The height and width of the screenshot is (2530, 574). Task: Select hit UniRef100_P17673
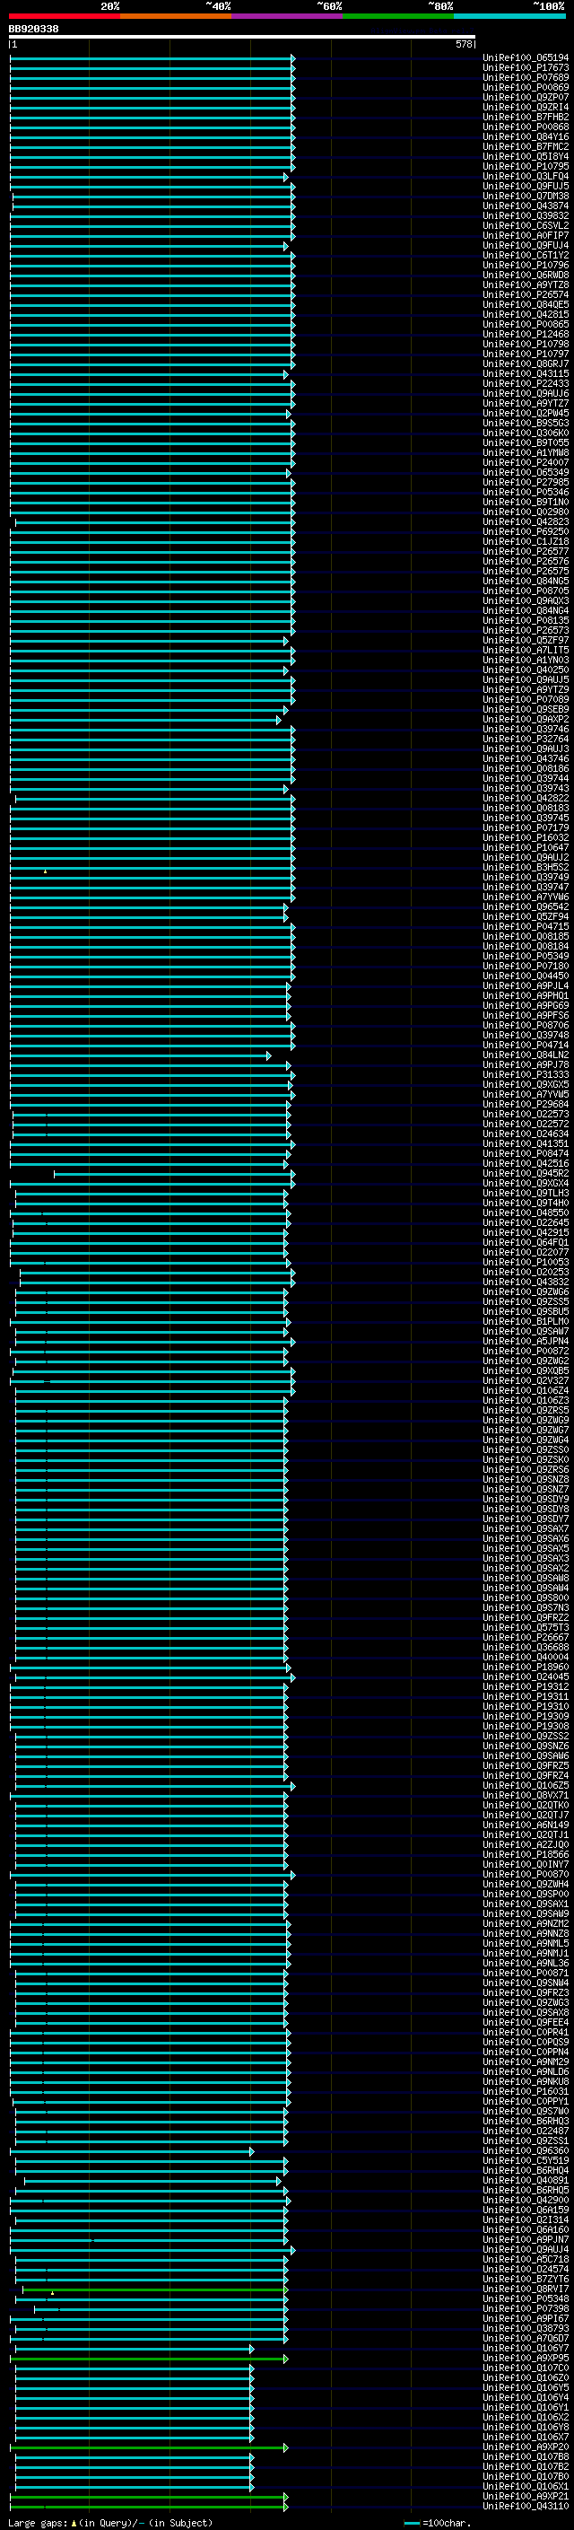(526, 68)
